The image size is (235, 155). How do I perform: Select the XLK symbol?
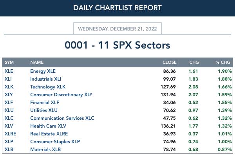pyautogui.click(x=9, y=87)
